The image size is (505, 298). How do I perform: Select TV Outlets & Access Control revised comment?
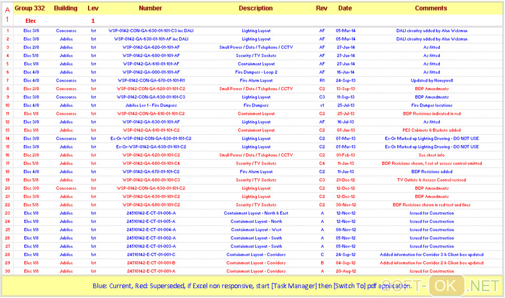(432, 180)
